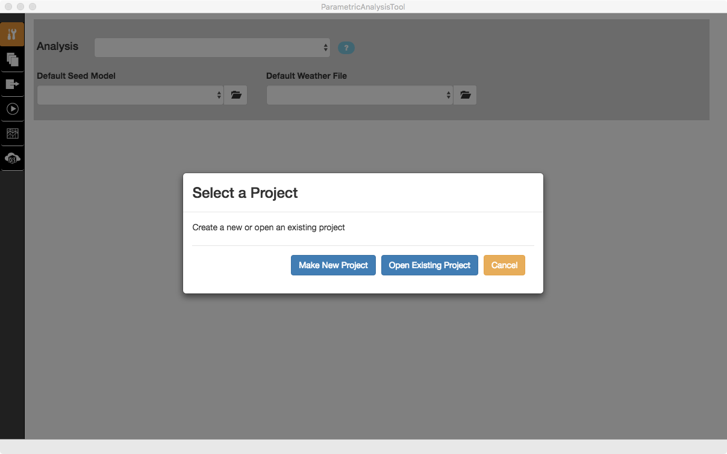Open the Default Seed Model dropdown

[x=130, y=95]
